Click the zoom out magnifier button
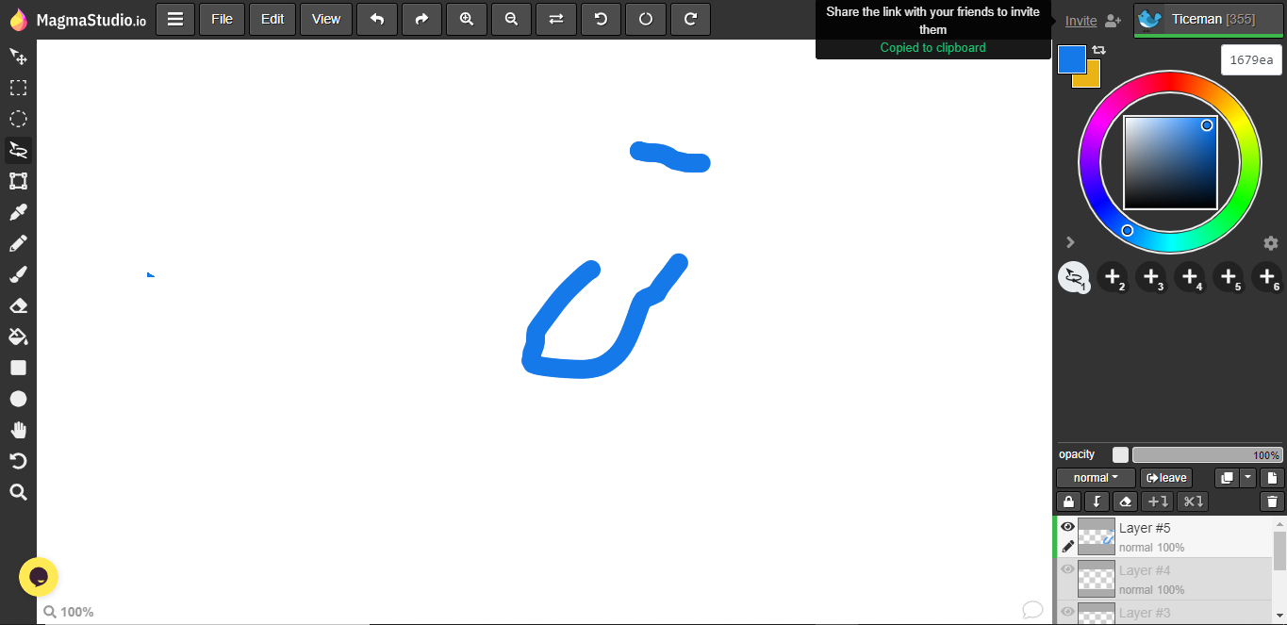 click(x=511, y=19)
